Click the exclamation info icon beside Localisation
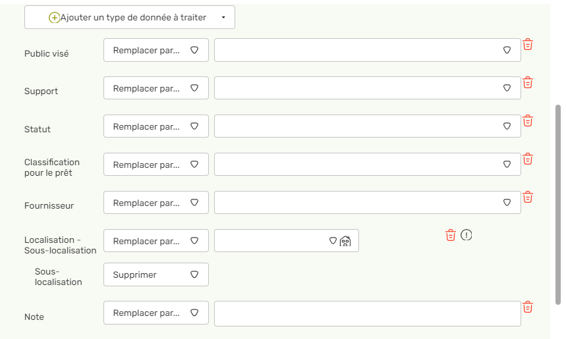566x339 pixels. pyautogui.click(x=467, y=235)
